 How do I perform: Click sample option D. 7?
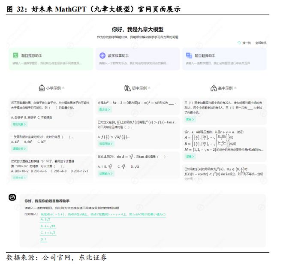pyautogui.click(x=43, y=239)
